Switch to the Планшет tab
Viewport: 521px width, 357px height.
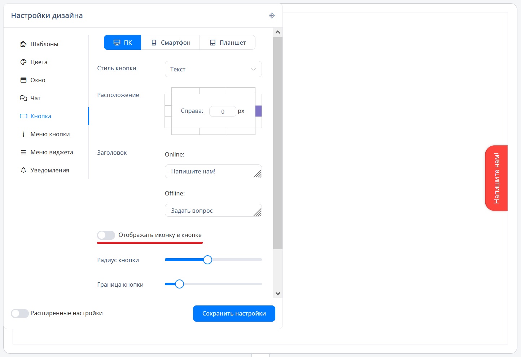point(228,43)
